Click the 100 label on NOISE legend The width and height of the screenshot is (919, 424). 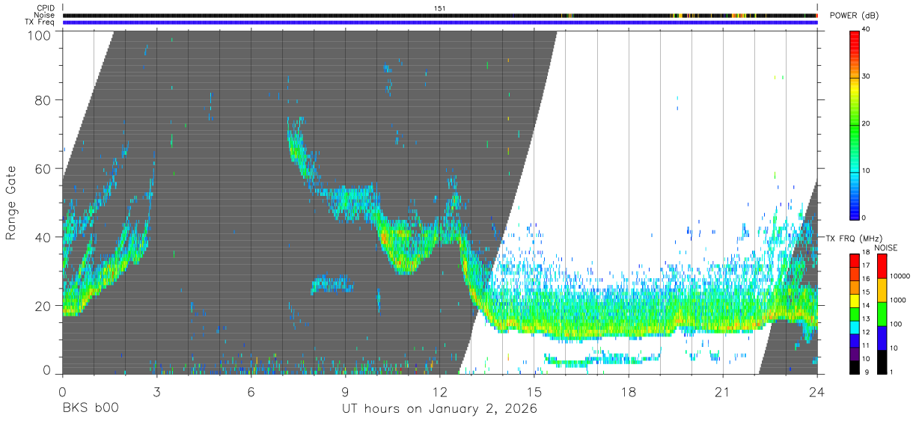896,324
